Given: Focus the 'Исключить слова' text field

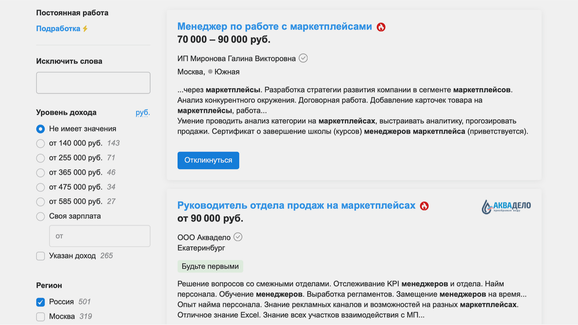Looking at the screenshot, I should pos(93,83).
